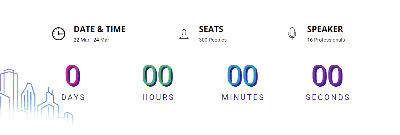Click the green hours countdown number
Screen dimensions: 400x135
(158, 76)
